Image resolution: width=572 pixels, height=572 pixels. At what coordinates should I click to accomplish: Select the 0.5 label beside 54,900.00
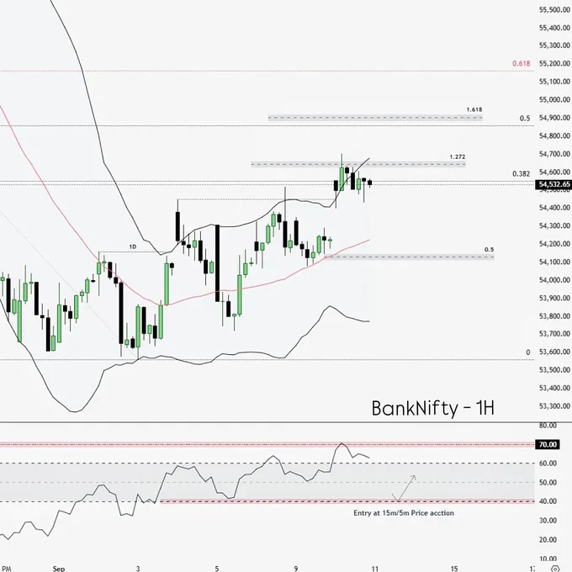[x=525, y=119]
